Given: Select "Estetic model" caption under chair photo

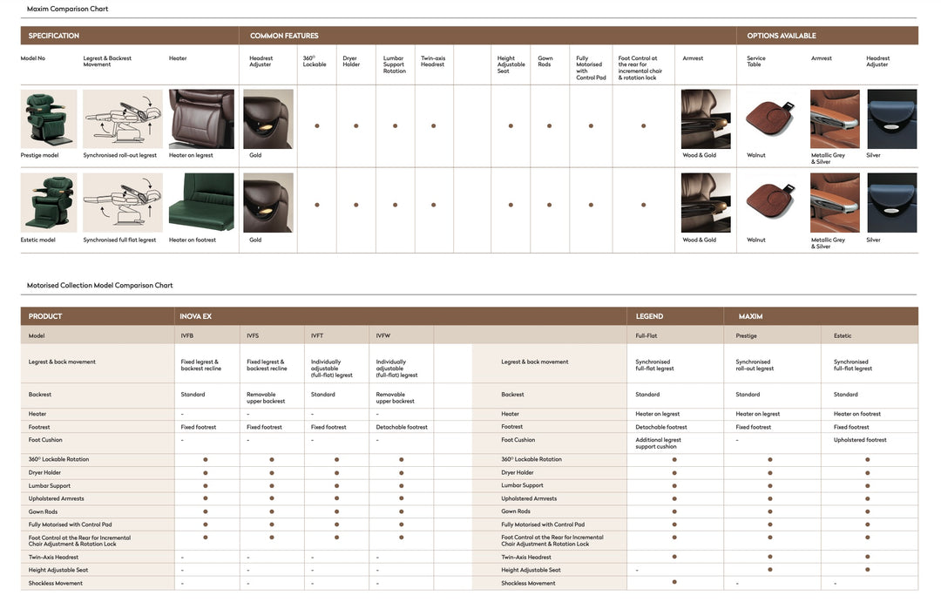Looking at the screenshot, I should (37, 240).
